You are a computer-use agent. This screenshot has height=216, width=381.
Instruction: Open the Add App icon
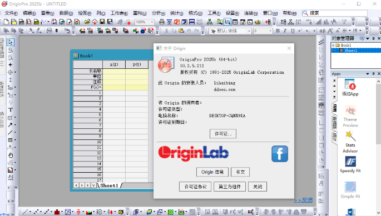(350, 87)
